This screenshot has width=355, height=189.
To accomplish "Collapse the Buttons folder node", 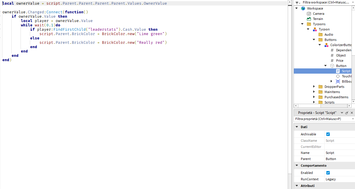I will coord(314,40).
